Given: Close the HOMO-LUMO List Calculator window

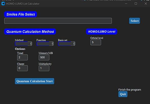Looking at the screenshot, I should [x=146, y=4].
